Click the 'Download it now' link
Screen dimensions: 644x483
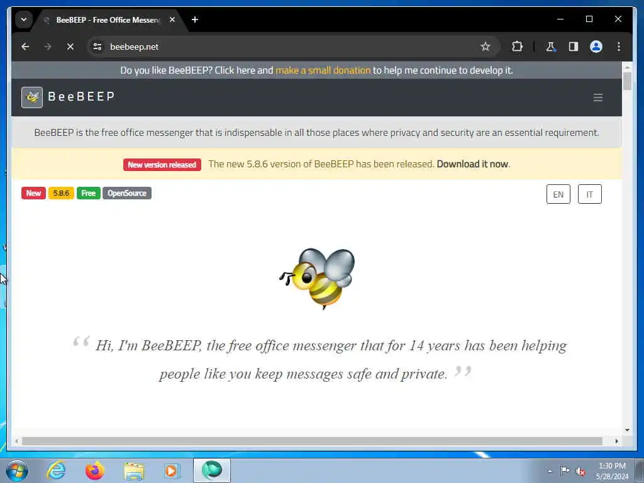(472, 164)
